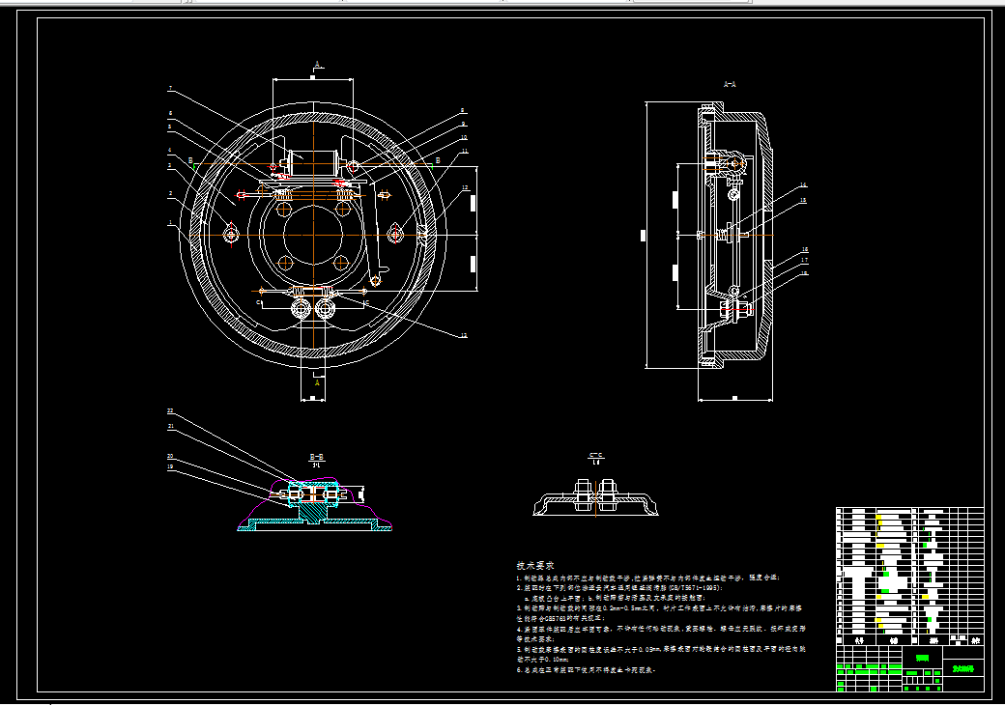Select part callout number 18 in A-A view

point(804,272)
